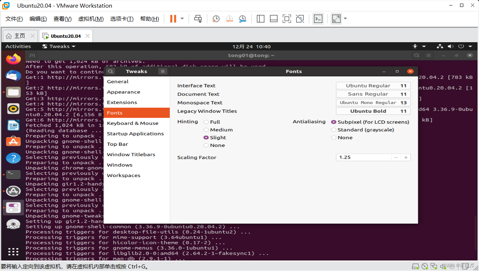Open the DVD disc icon in the dock
479x271 pixels.
tap(13, 224)
